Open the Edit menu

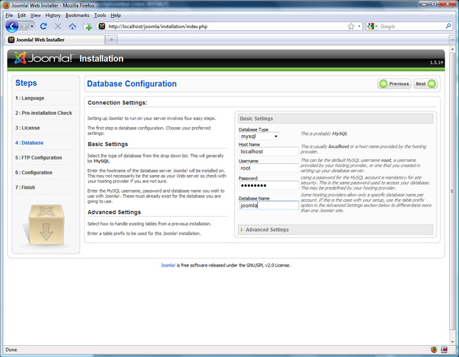22,15
